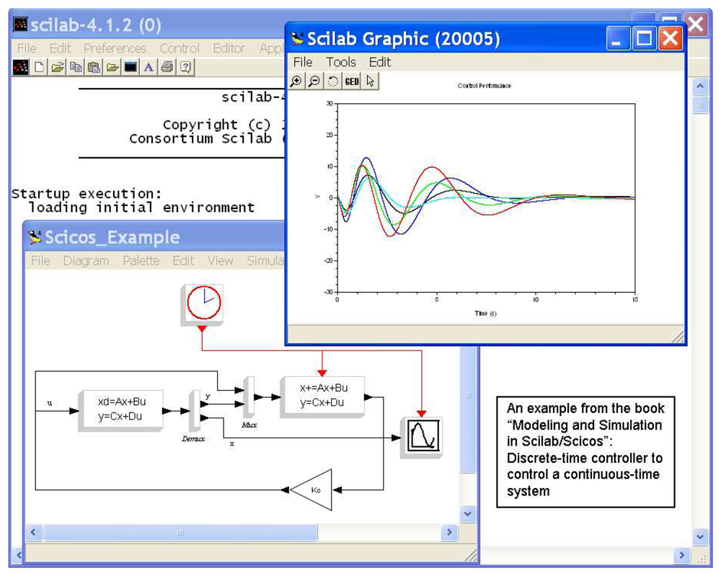This screenshot has width=721, height=576.
Task: Maximize the Scilab Graphic window
Action: 644,39
